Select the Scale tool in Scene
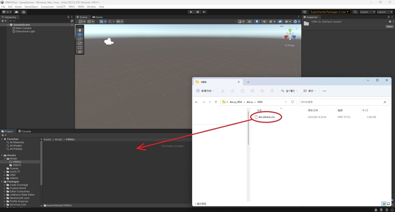The width and height of the screenshot is (395, 212). pyautogui.click(x=80, y=43)
